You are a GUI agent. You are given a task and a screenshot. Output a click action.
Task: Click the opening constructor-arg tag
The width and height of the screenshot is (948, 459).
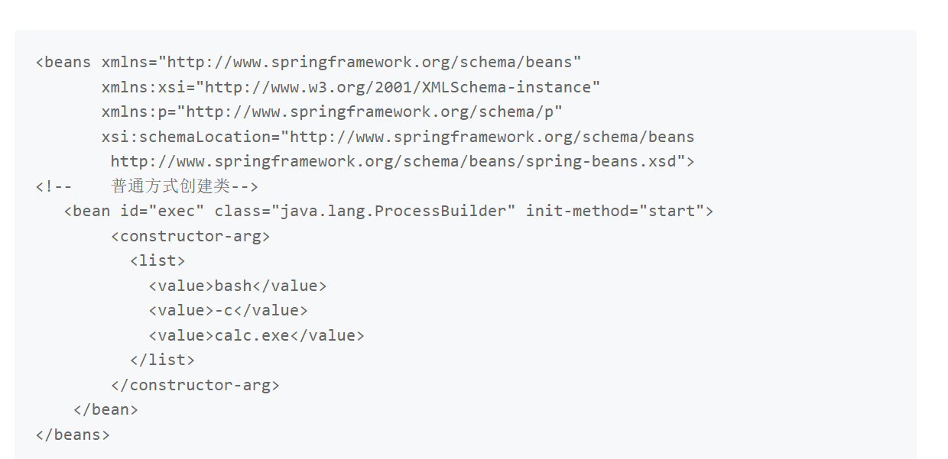coord(190,236)
